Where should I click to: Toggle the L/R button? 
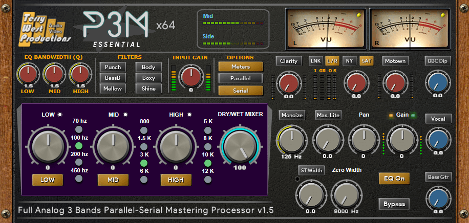332,61
